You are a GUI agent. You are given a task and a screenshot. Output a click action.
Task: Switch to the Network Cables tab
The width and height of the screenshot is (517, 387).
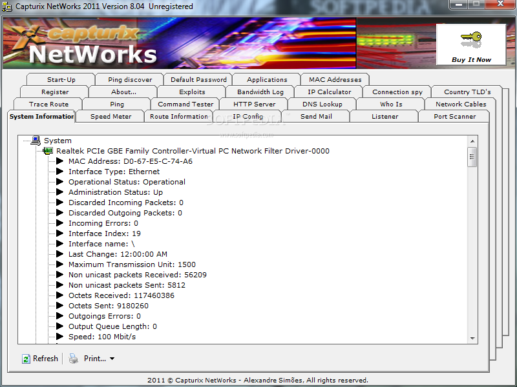point(461,104)
